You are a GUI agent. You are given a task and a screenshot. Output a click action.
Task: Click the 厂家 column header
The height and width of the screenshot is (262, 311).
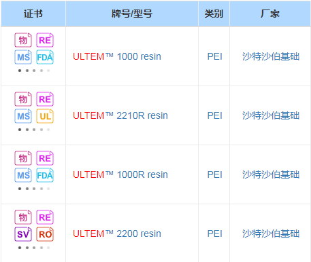(270, 14)
